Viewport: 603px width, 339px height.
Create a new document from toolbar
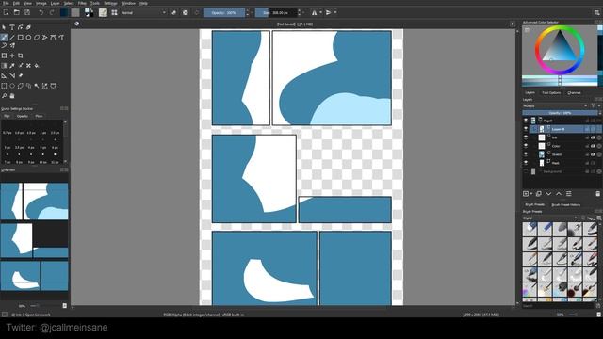click(x=6, y=12)
